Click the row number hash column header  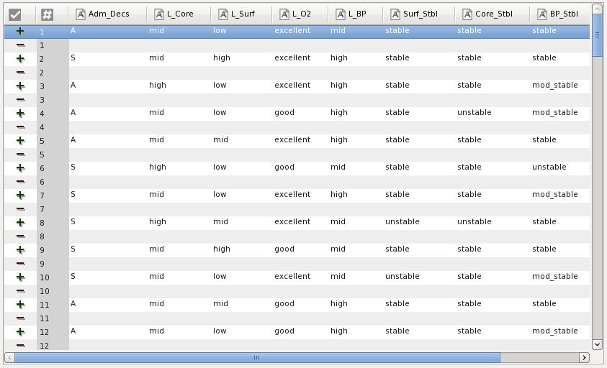point(47,14)
